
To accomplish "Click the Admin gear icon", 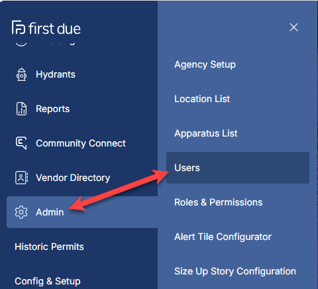I will coord(21,212).
